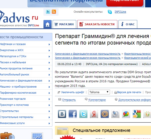Expand Финансовые услуги arrow
Viewport: 151px width, 139px height.
pos(49,123)
